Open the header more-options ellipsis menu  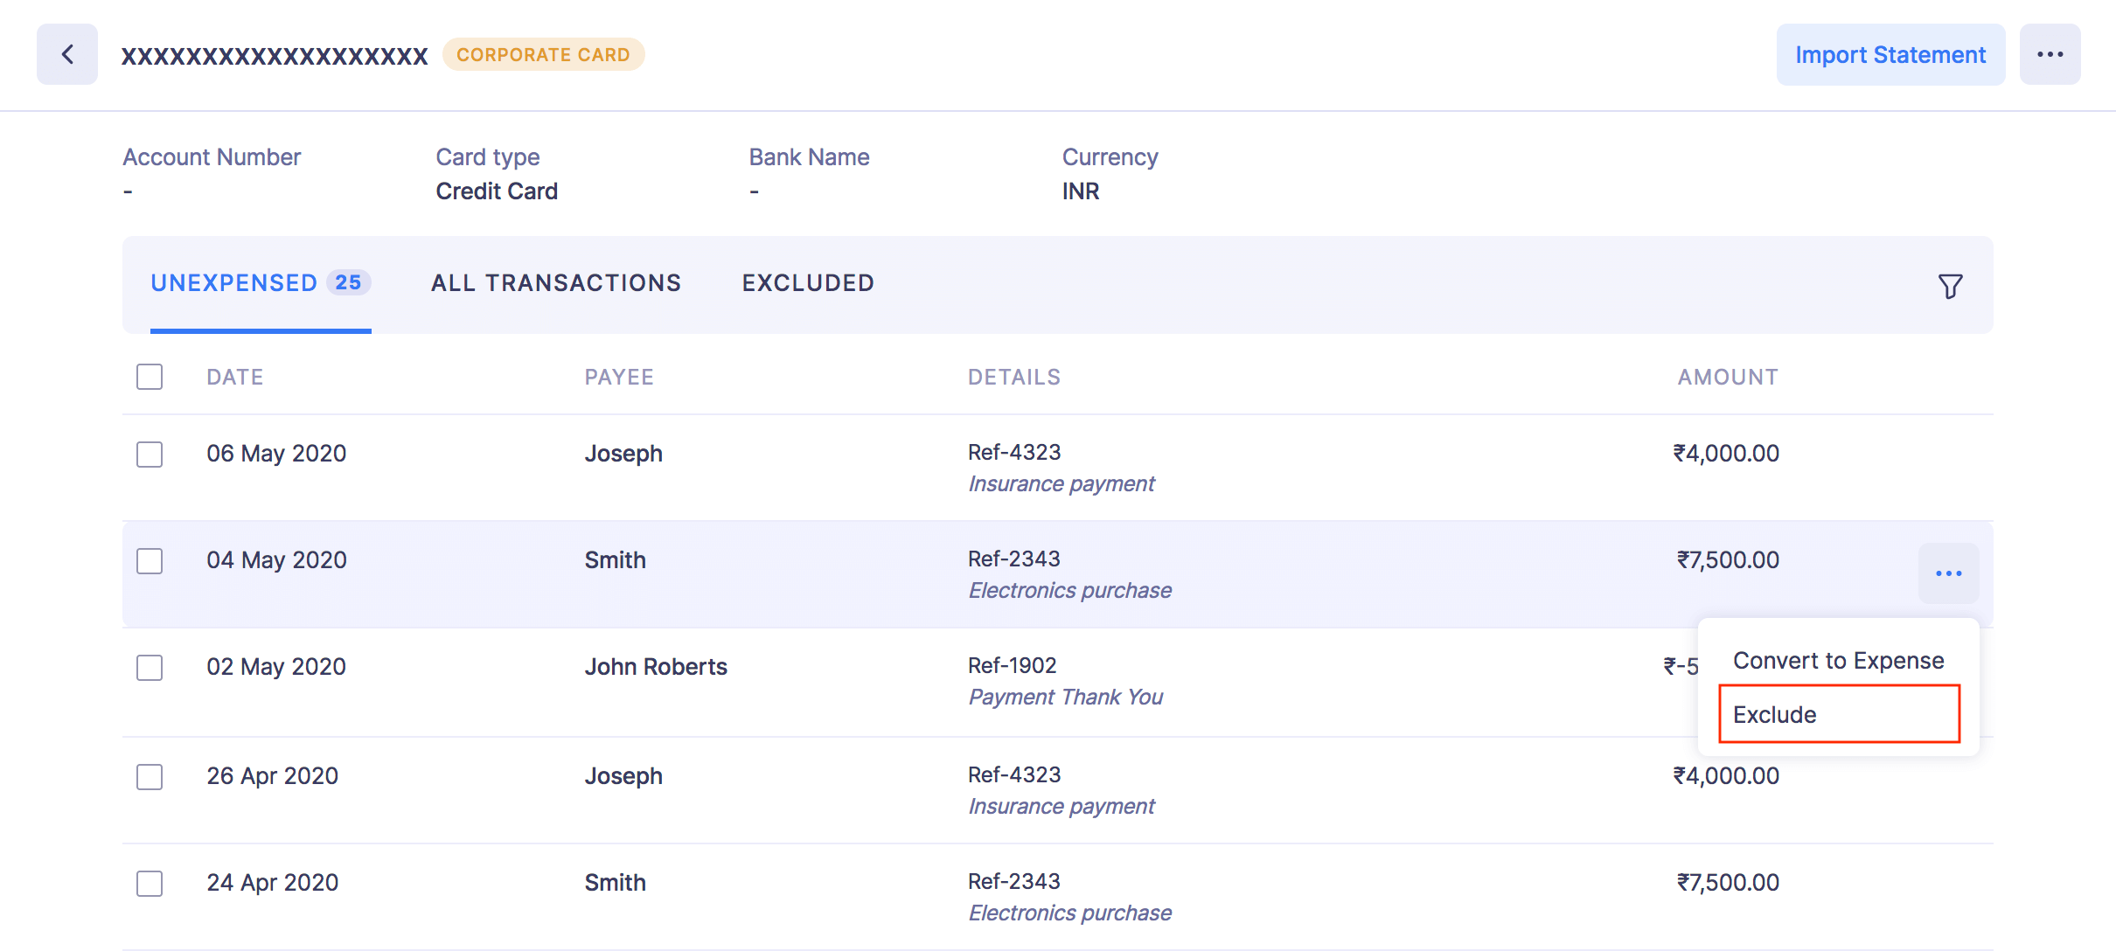2050,54
